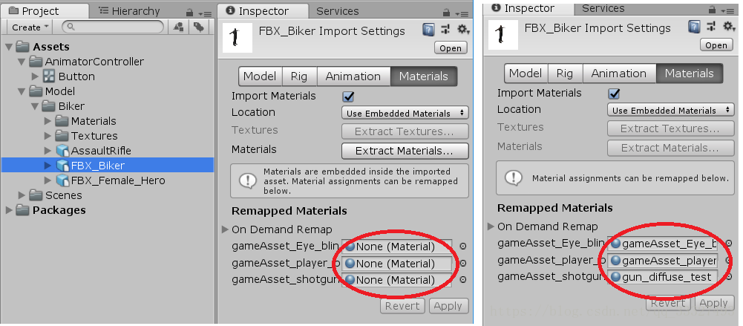This screenshot has width=743, height=326.
Task: Click gun_diffuse_test material field
Action: pos(664,277)
